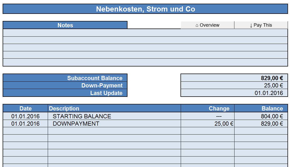Select the Subaccount Balance label cell
Viewport: 293px width, 167px height.
[65, 78]
